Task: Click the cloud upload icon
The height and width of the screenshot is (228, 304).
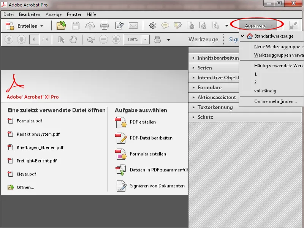Action: point(90,25)
